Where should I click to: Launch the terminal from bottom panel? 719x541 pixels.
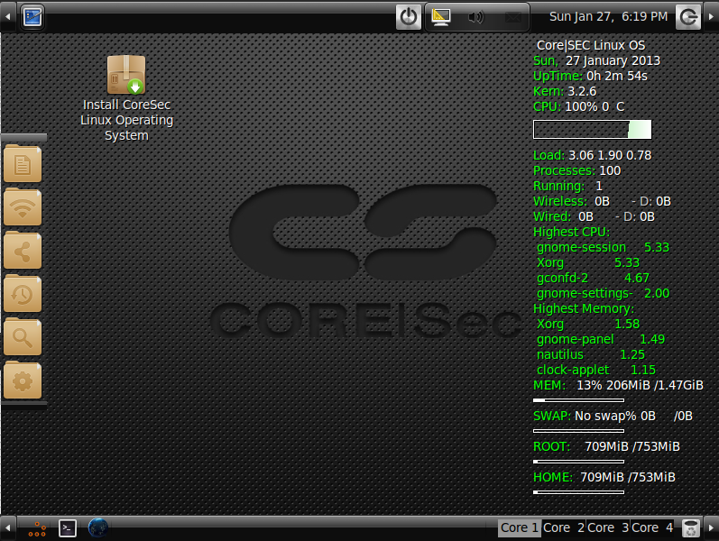click(x=68, y=528)
